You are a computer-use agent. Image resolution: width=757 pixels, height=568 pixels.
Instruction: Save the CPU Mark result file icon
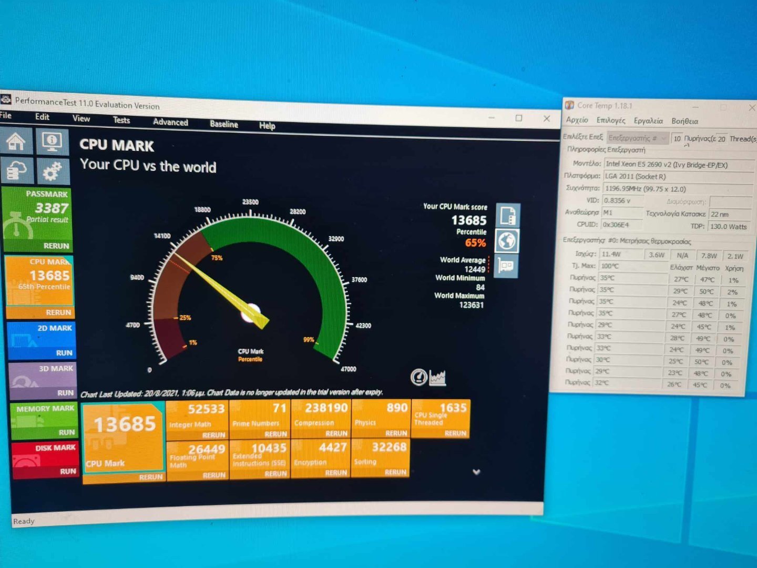[508, 215]
